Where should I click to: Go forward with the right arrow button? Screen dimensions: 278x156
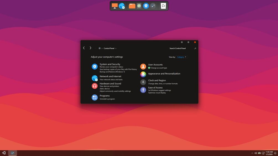(x=90, y=48)
